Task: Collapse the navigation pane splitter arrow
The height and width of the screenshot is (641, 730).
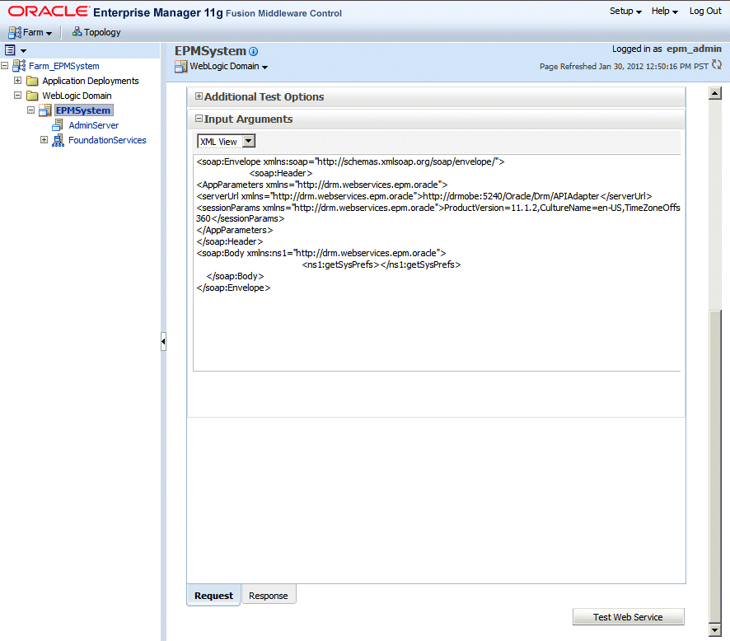Action: click(x=163, y=342)
